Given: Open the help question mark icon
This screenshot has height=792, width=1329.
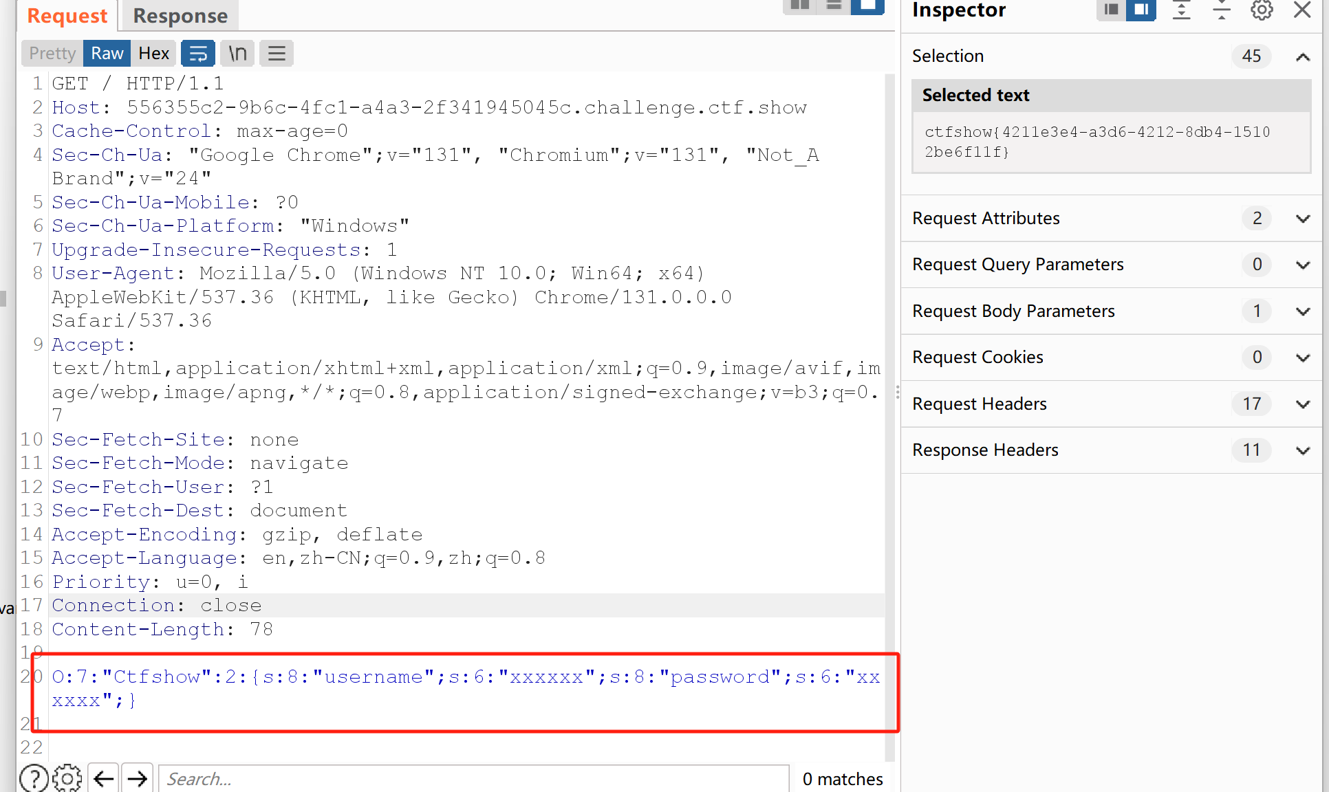Looking at the screenshot, I should coord(34,778).
